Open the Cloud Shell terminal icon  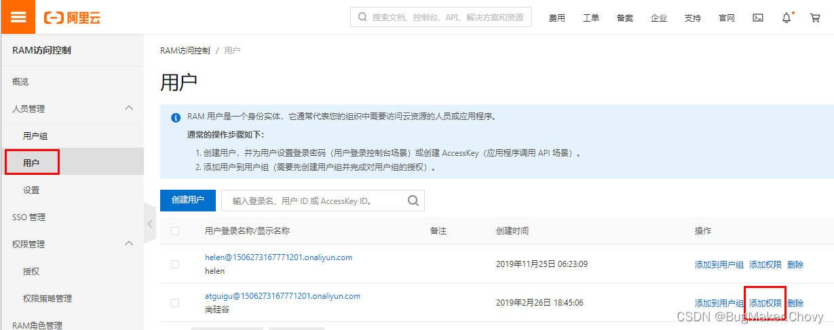pos(758,18)
